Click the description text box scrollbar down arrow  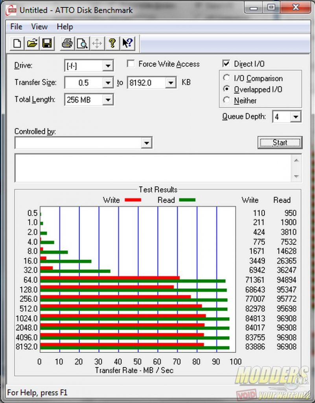tap(296, 176)
